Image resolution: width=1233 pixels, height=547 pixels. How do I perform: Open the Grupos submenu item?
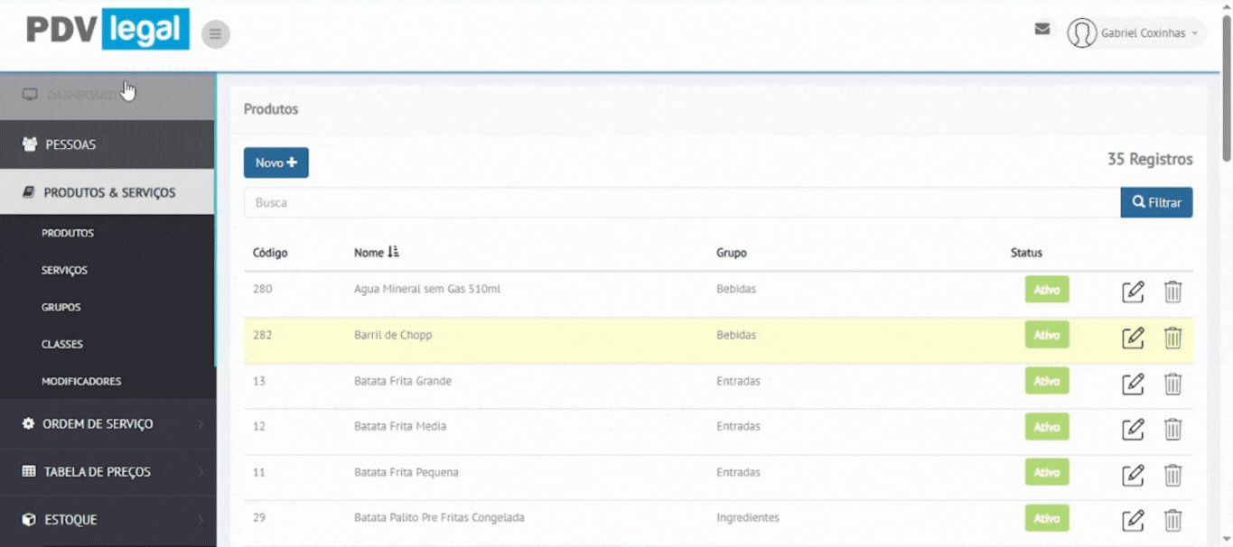coord(61,307)
